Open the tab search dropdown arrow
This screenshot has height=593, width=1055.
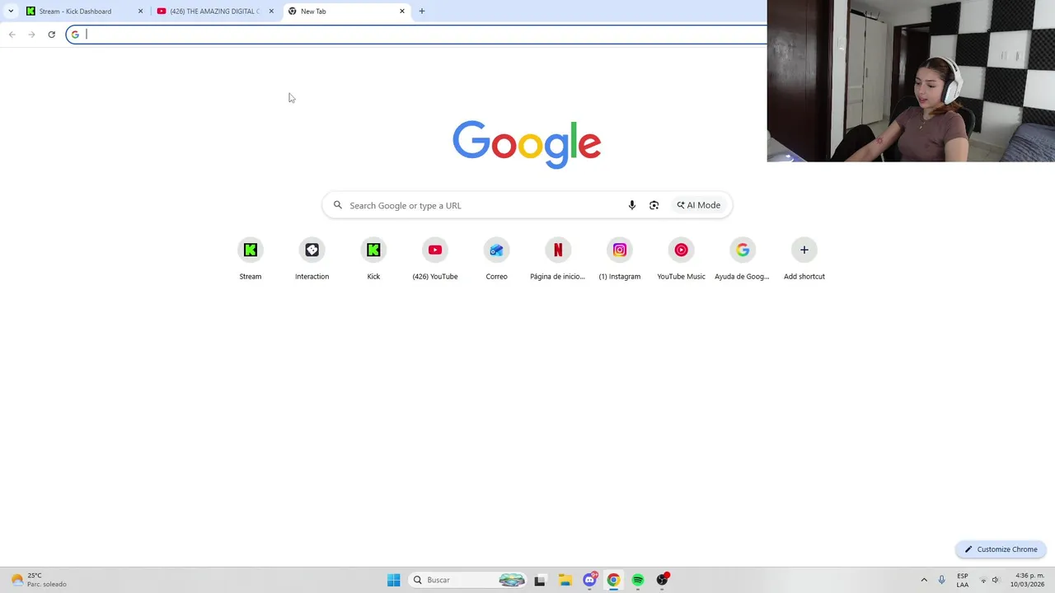point(11,11)
